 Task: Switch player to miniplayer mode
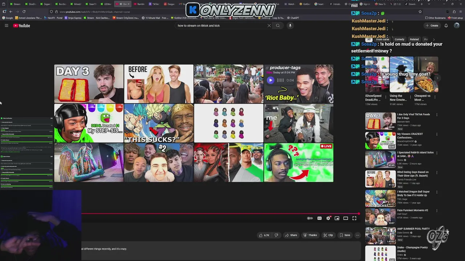point(337,218)
